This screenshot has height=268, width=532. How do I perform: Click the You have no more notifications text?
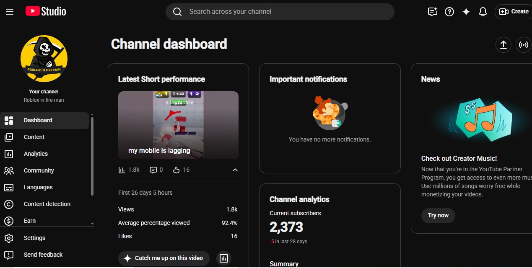330,139
